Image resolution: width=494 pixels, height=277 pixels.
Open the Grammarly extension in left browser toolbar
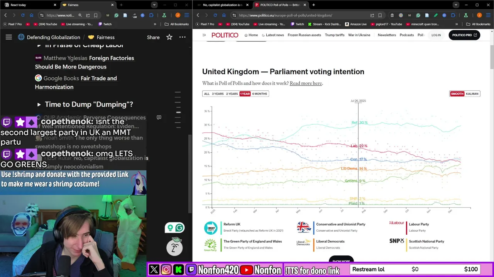(116, 15)
